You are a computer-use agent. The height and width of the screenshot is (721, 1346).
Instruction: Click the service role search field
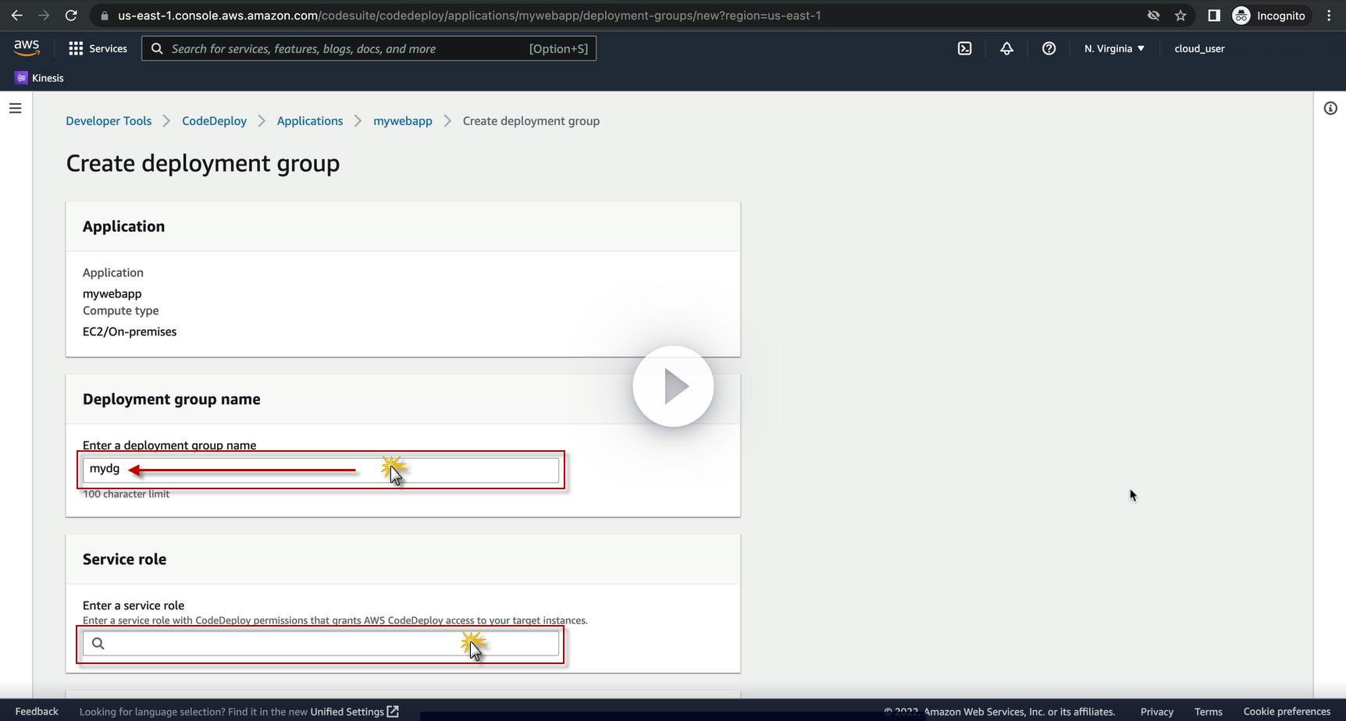pyautogui.click(x=321, y=643)
